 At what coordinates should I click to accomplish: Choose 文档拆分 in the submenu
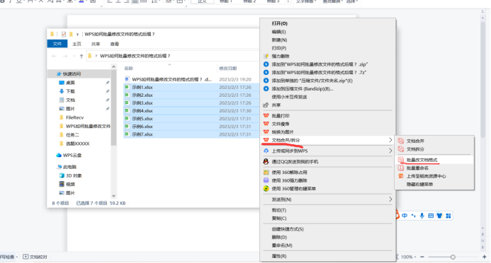tap(415, 149)
